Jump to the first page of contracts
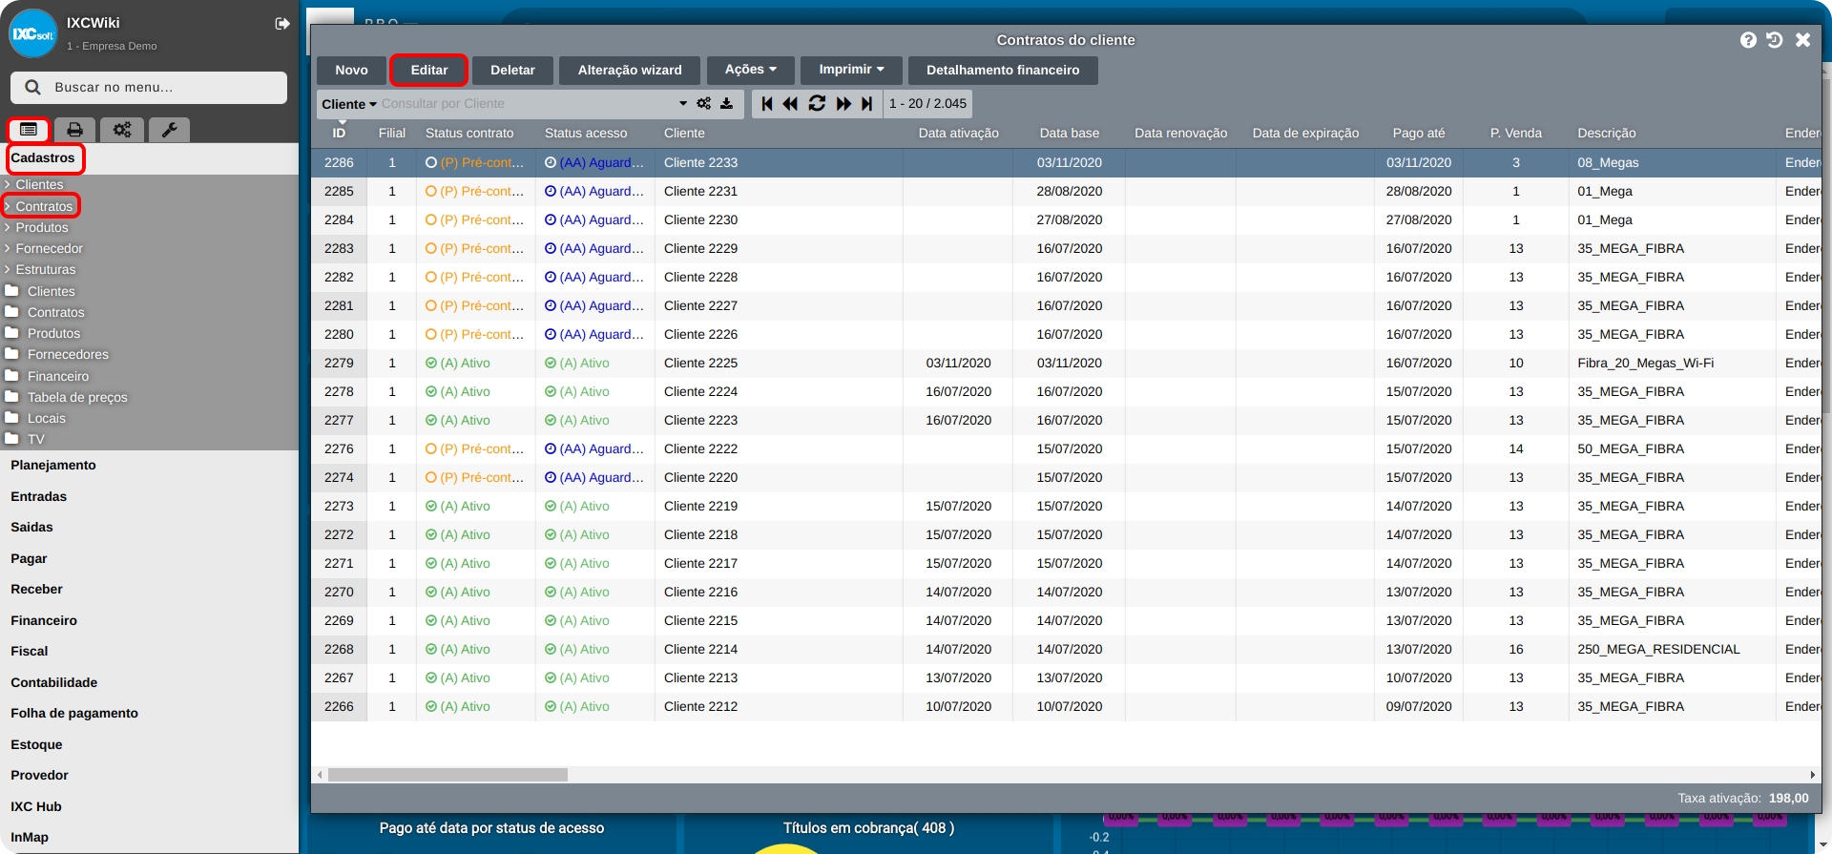 (x=767, y=104)
